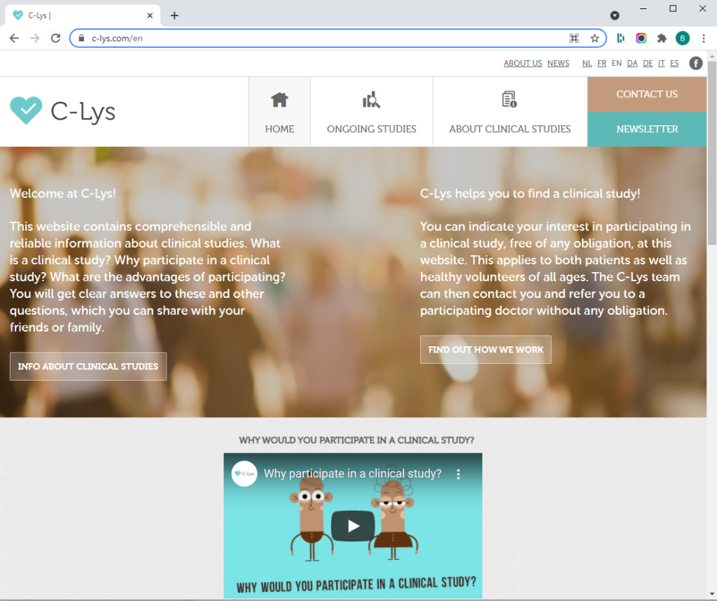Click the C-Lys logo text

83,111
